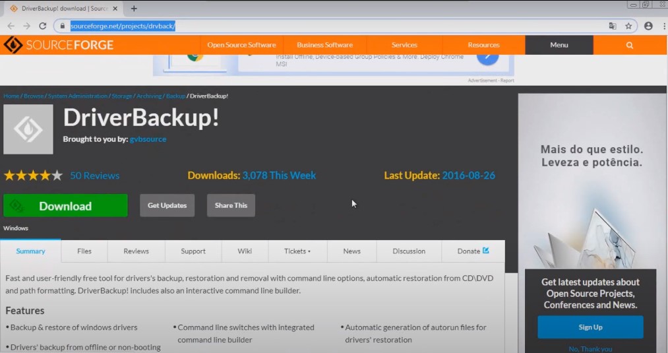
Task: Open the browser profile icon
Action: 648,26
